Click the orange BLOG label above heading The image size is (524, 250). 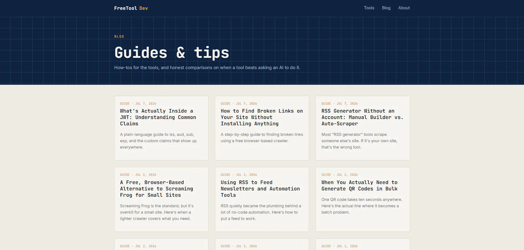119,37
